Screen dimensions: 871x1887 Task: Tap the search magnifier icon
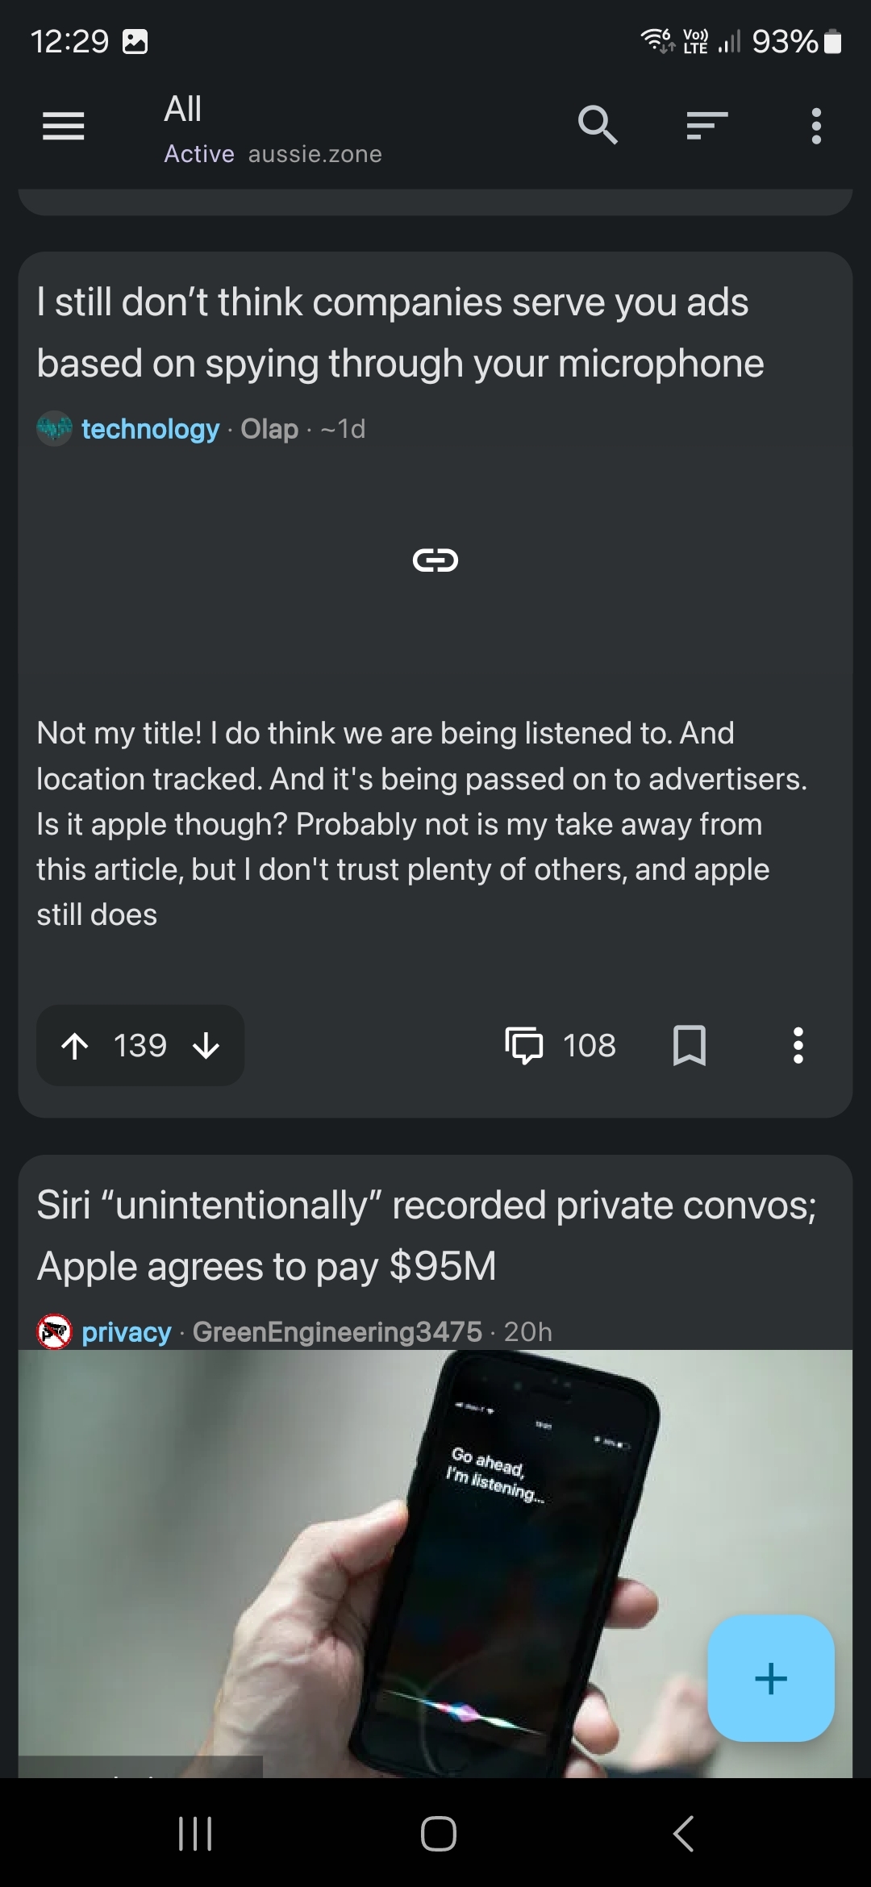coord(598,126)
